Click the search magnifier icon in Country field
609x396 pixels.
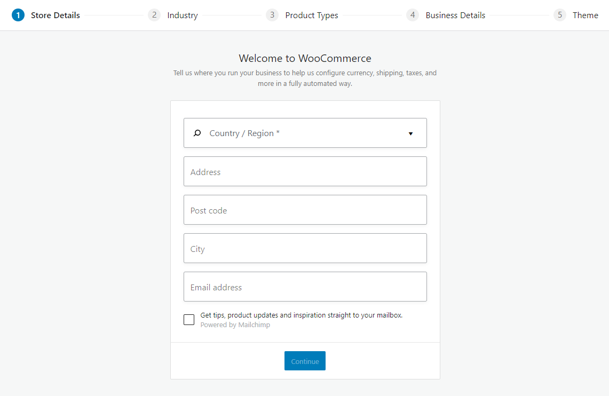coord(197,133)
